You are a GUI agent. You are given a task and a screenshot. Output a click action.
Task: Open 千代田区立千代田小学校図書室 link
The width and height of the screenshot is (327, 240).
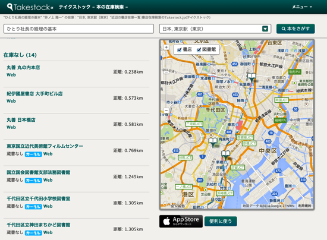pos(39,199)
